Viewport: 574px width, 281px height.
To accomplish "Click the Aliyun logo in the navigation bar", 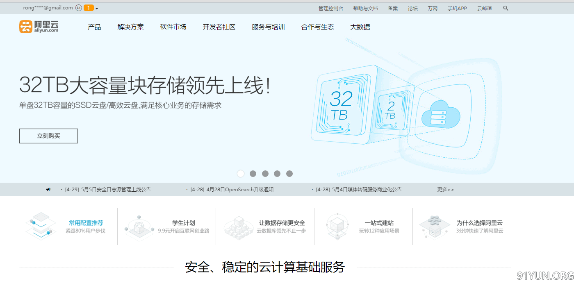I will tap(39, 27).
